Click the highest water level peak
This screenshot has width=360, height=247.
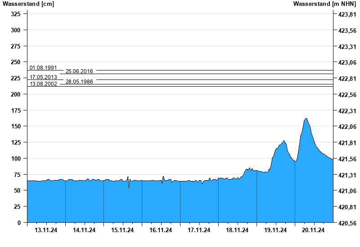point(306,119)
